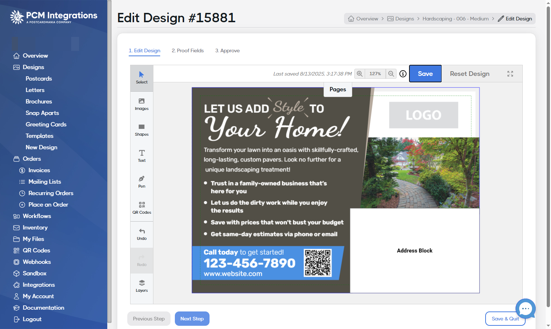Image resolution: width=551 pixels, height=329 pixels.
Task: Open the Shapes tool
Action: tap(142, 130)
